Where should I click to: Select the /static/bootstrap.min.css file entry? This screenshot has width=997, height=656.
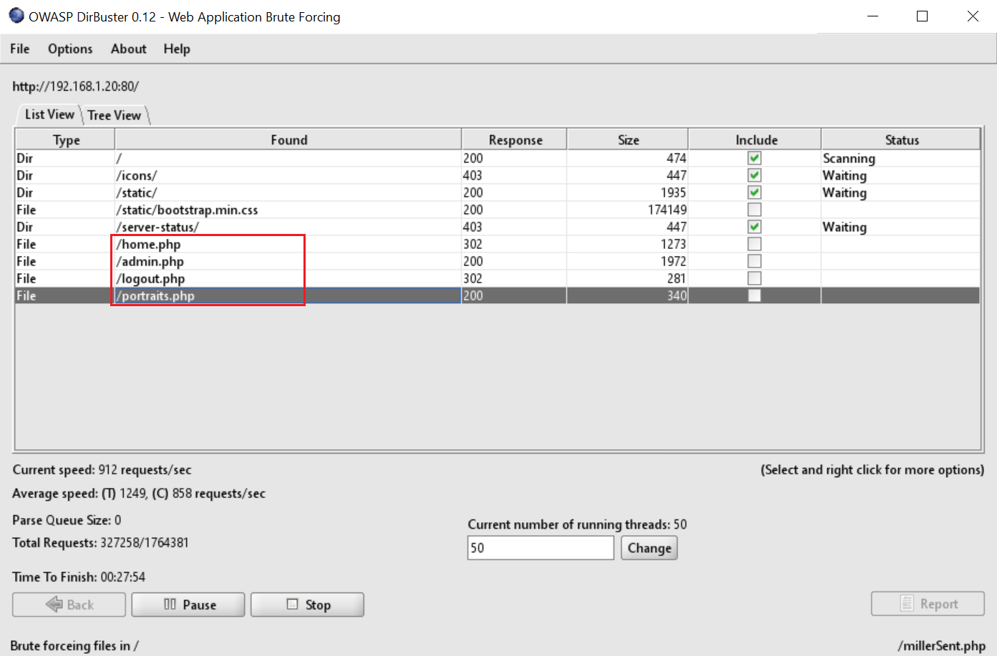pyautogui.click(x=188, y=210)
